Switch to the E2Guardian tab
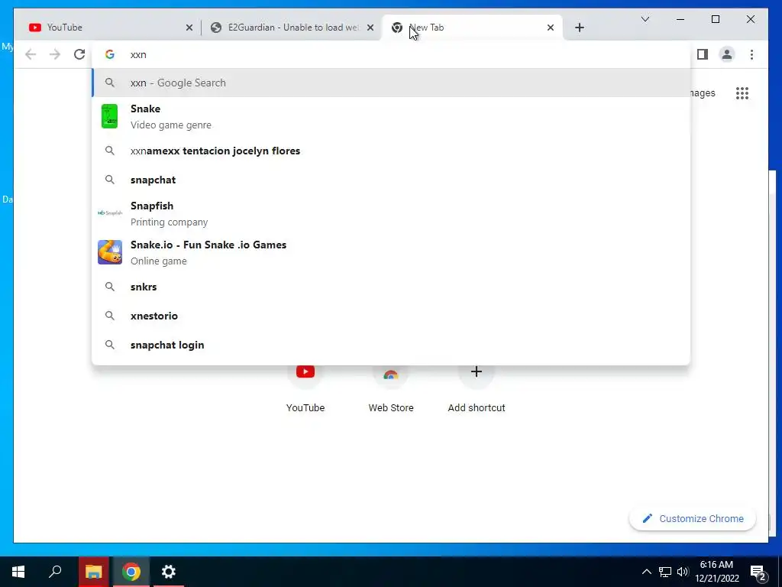 coord(292,28)
